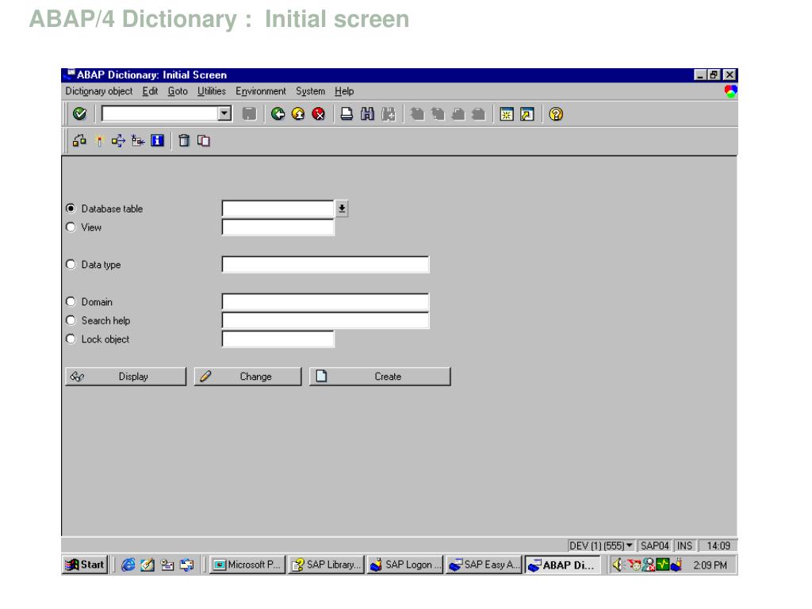Screen dimensions: 812x609
Task: Expand the DEV (1) (555) status dropdown
Action: [629, 546]
